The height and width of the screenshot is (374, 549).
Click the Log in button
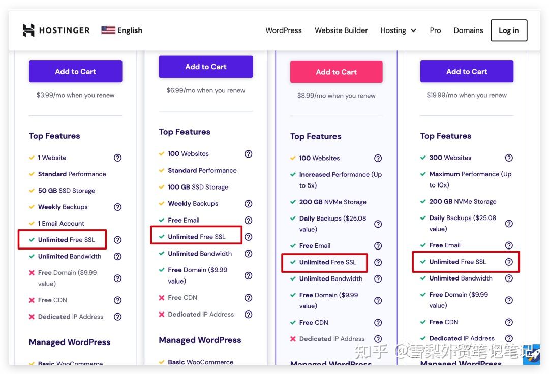[x=509, y=30]
